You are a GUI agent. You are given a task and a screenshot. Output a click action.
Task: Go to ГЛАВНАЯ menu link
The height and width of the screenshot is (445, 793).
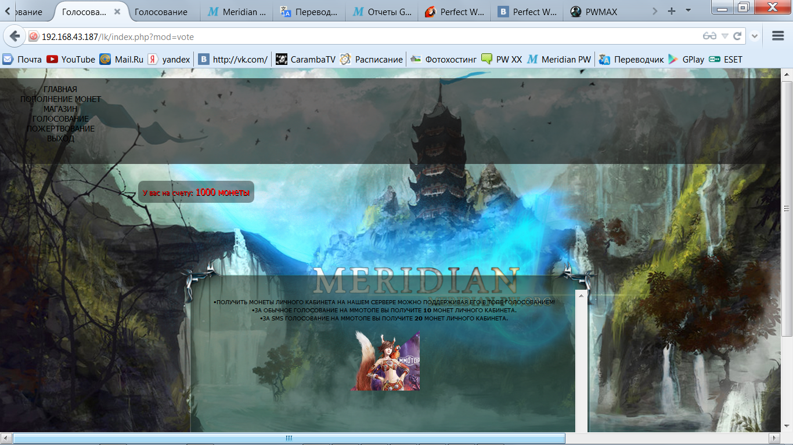(x=60, y=89)
